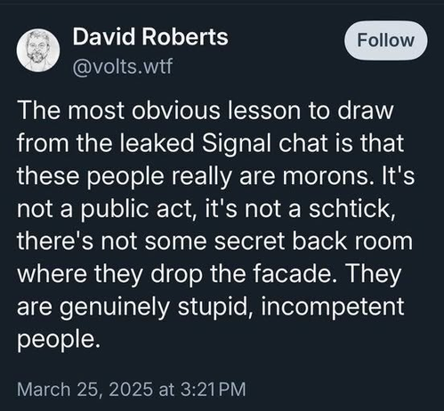Click the last word "people." of the post
The width and height of the screenshot is (444, 411).
(59, 340)
